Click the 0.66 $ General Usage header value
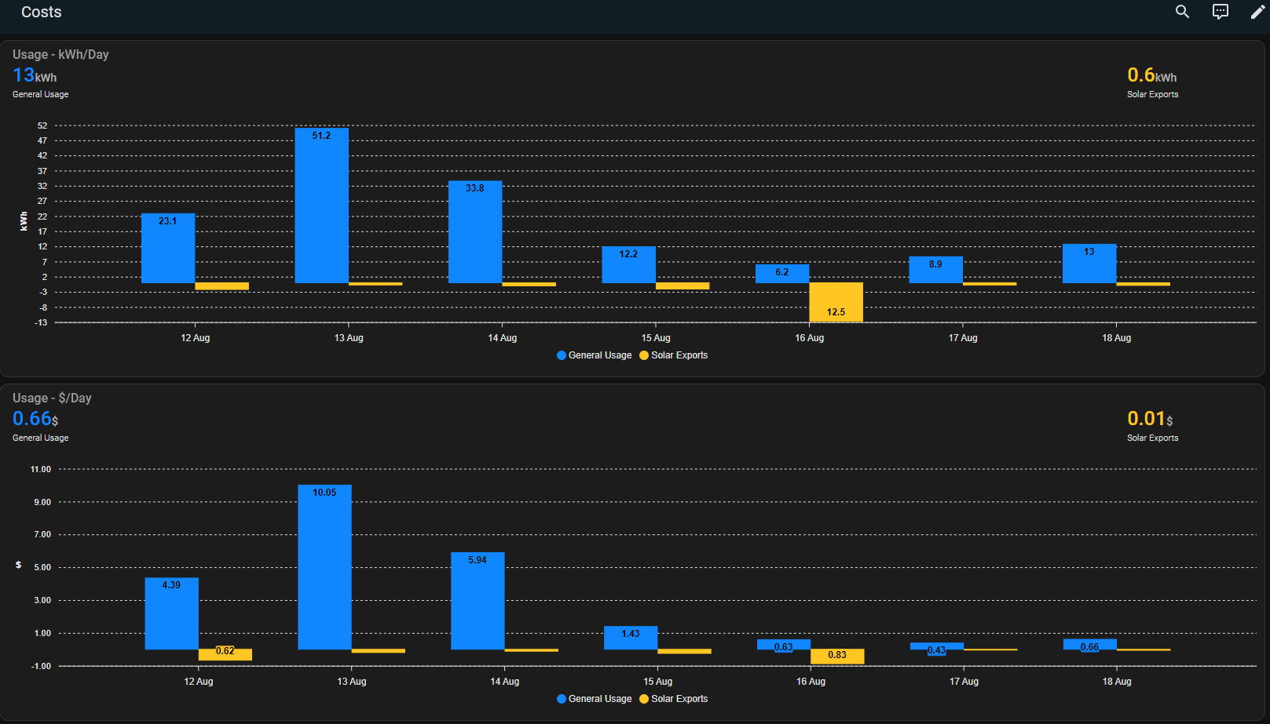Image resolution: width=1270 pixels, height=724 pixels. tap(35, 419)
